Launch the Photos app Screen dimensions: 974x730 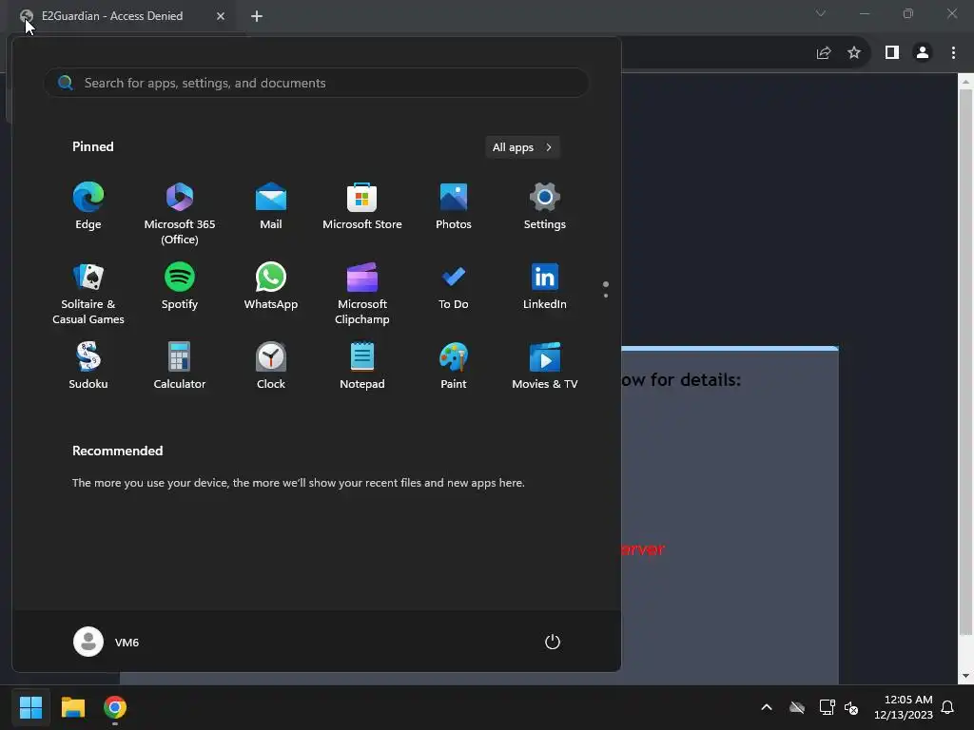tap(454, 206)
